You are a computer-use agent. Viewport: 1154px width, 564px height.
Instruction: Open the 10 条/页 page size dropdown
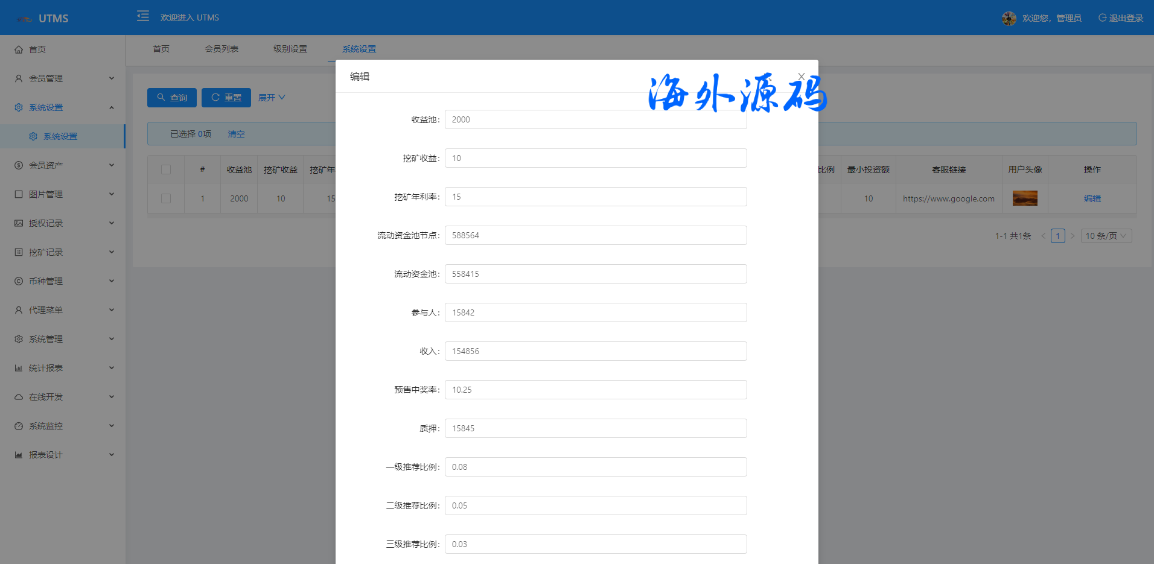[x=1106, y=236]
